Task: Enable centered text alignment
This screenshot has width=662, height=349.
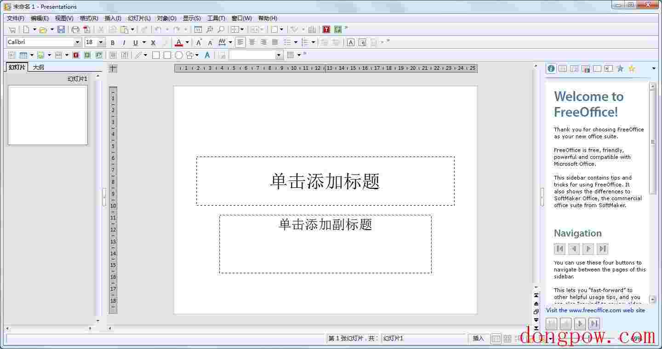Action: [x=252, y=42]
